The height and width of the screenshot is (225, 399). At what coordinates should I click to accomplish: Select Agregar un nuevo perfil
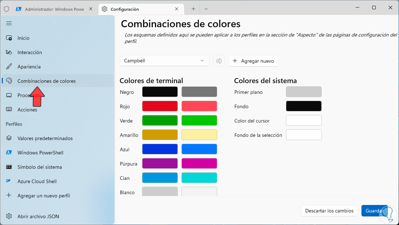click(x=44, y=196)
